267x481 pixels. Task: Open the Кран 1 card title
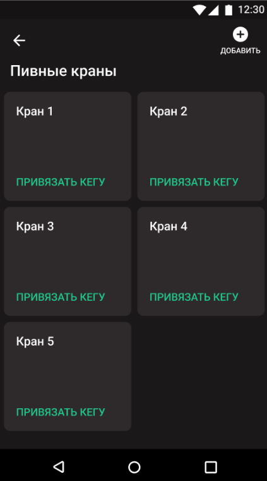click(35, 111)
